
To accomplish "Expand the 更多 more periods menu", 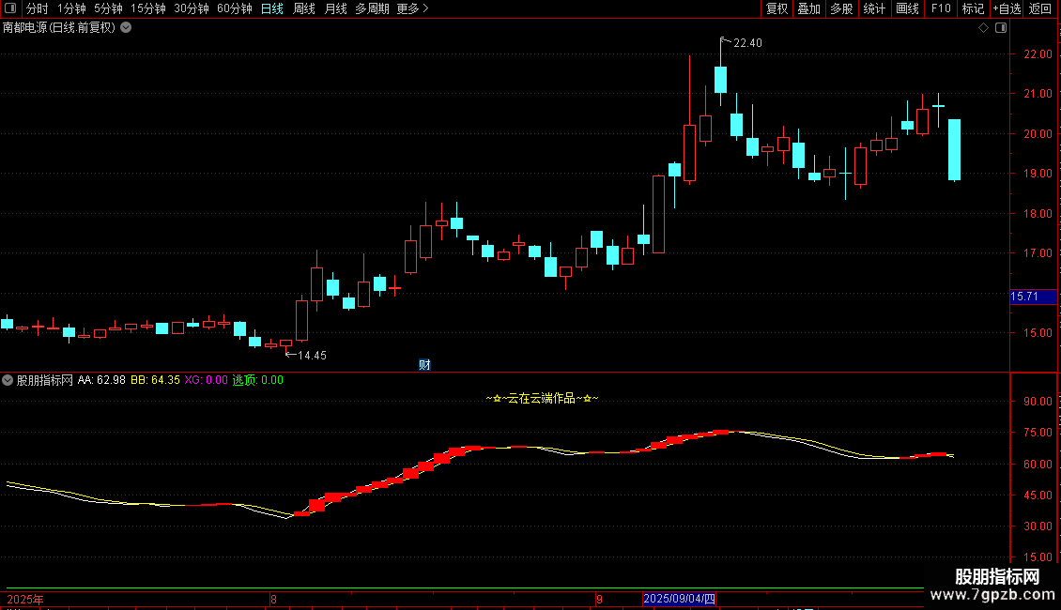I will (x=413, y=8).
